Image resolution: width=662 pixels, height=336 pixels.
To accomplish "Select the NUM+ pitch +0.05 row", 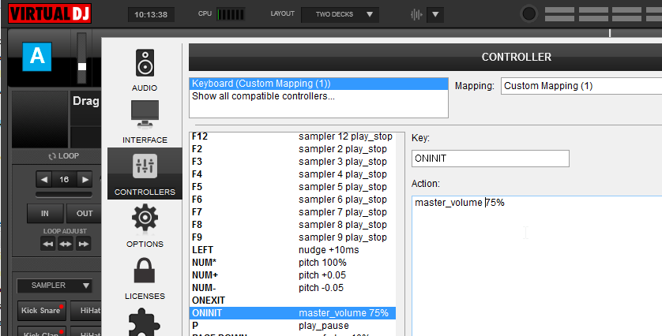I will (292, 275).
